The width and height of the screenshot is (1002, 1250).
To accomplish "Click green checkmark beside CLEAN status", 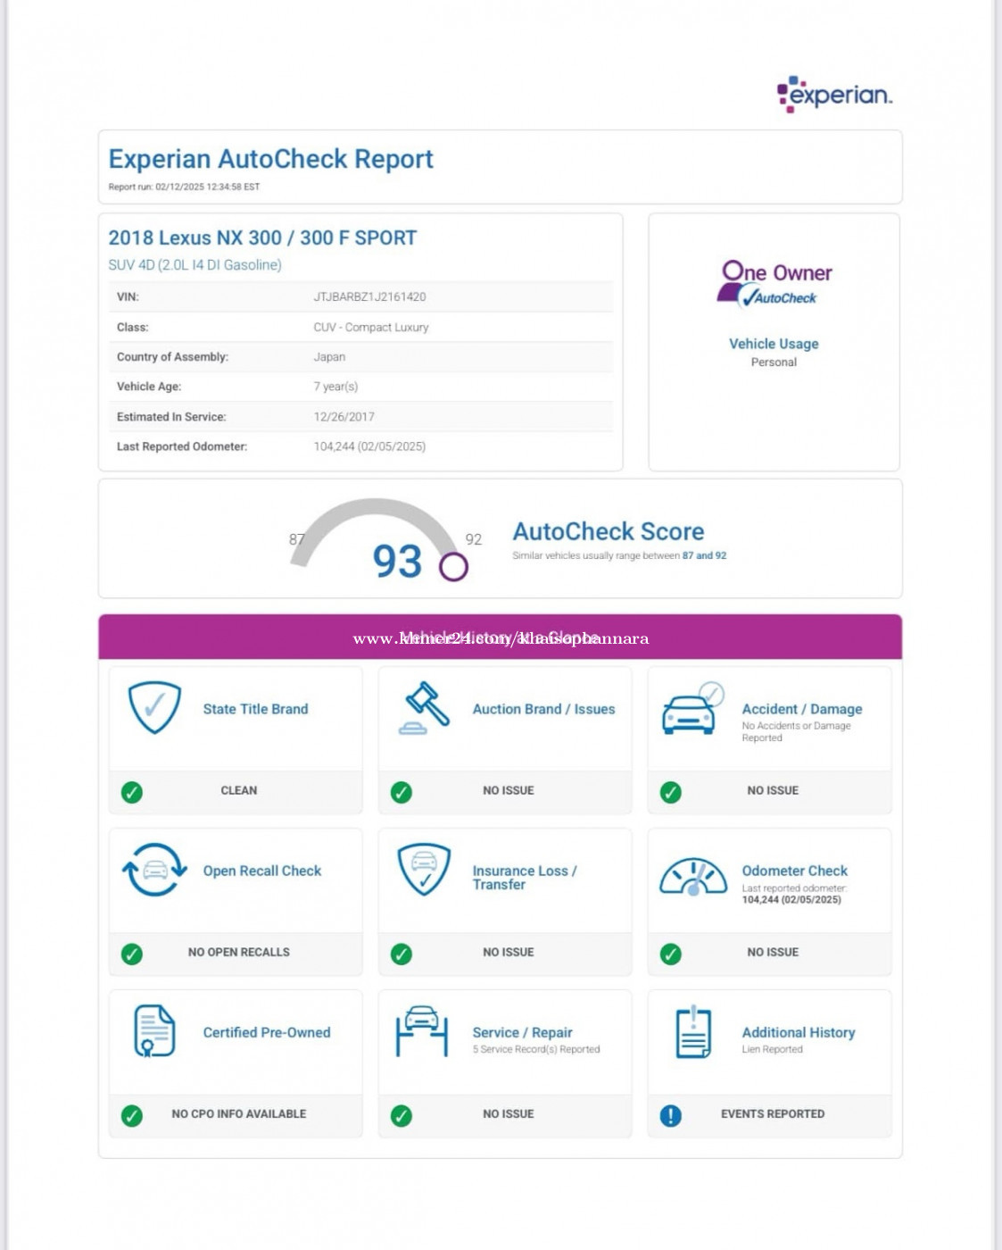I will [x=132, y=792].
